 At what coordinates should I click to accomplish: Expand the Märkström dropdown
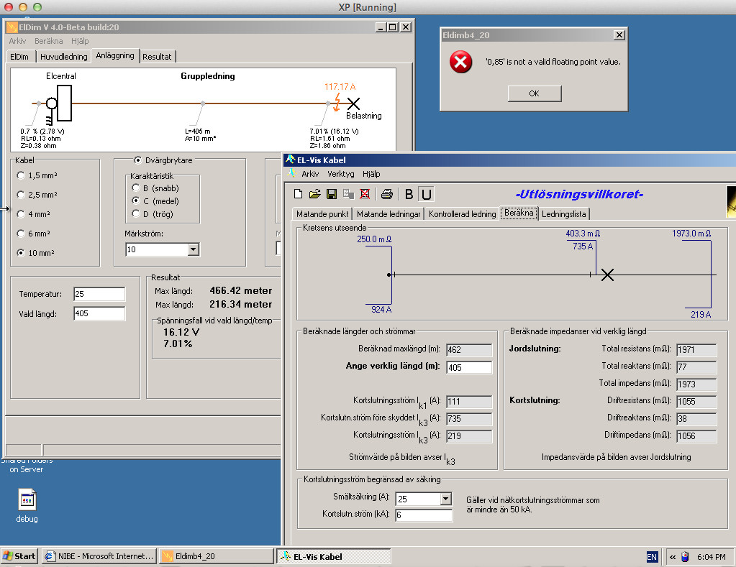point(193,249)
